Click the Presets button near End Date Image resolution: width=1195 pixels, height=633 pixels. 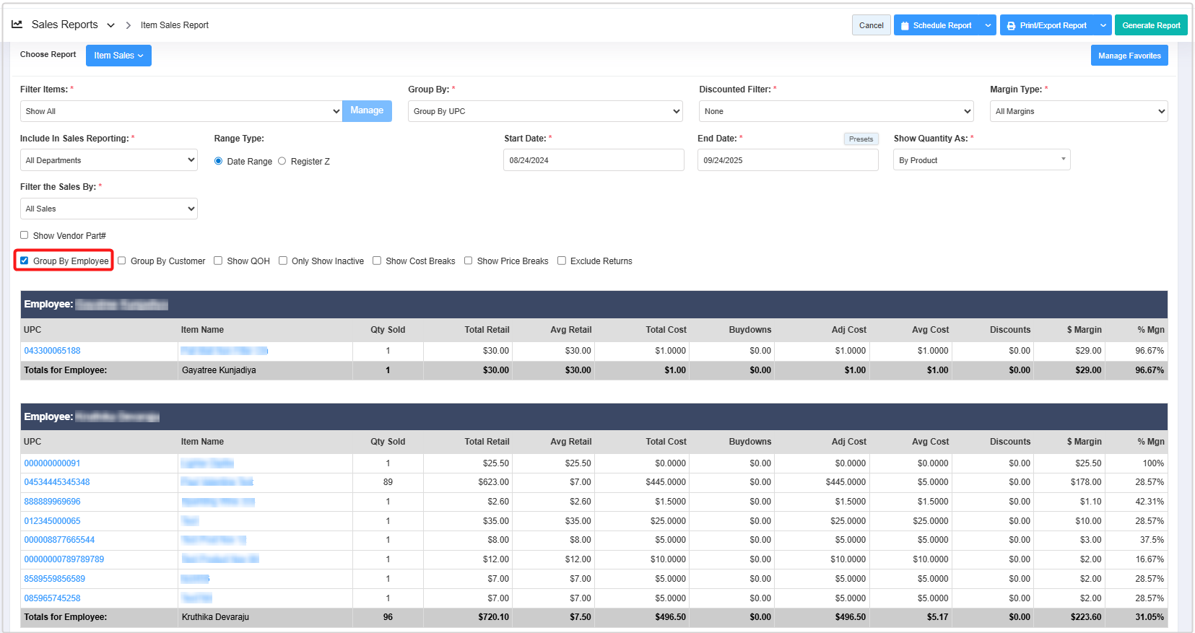(861, 139)
